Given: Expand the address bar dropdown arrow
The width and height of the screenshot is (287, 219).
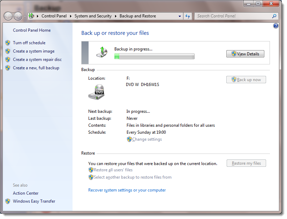Looking at the screenshot, I should coord(180,16).
